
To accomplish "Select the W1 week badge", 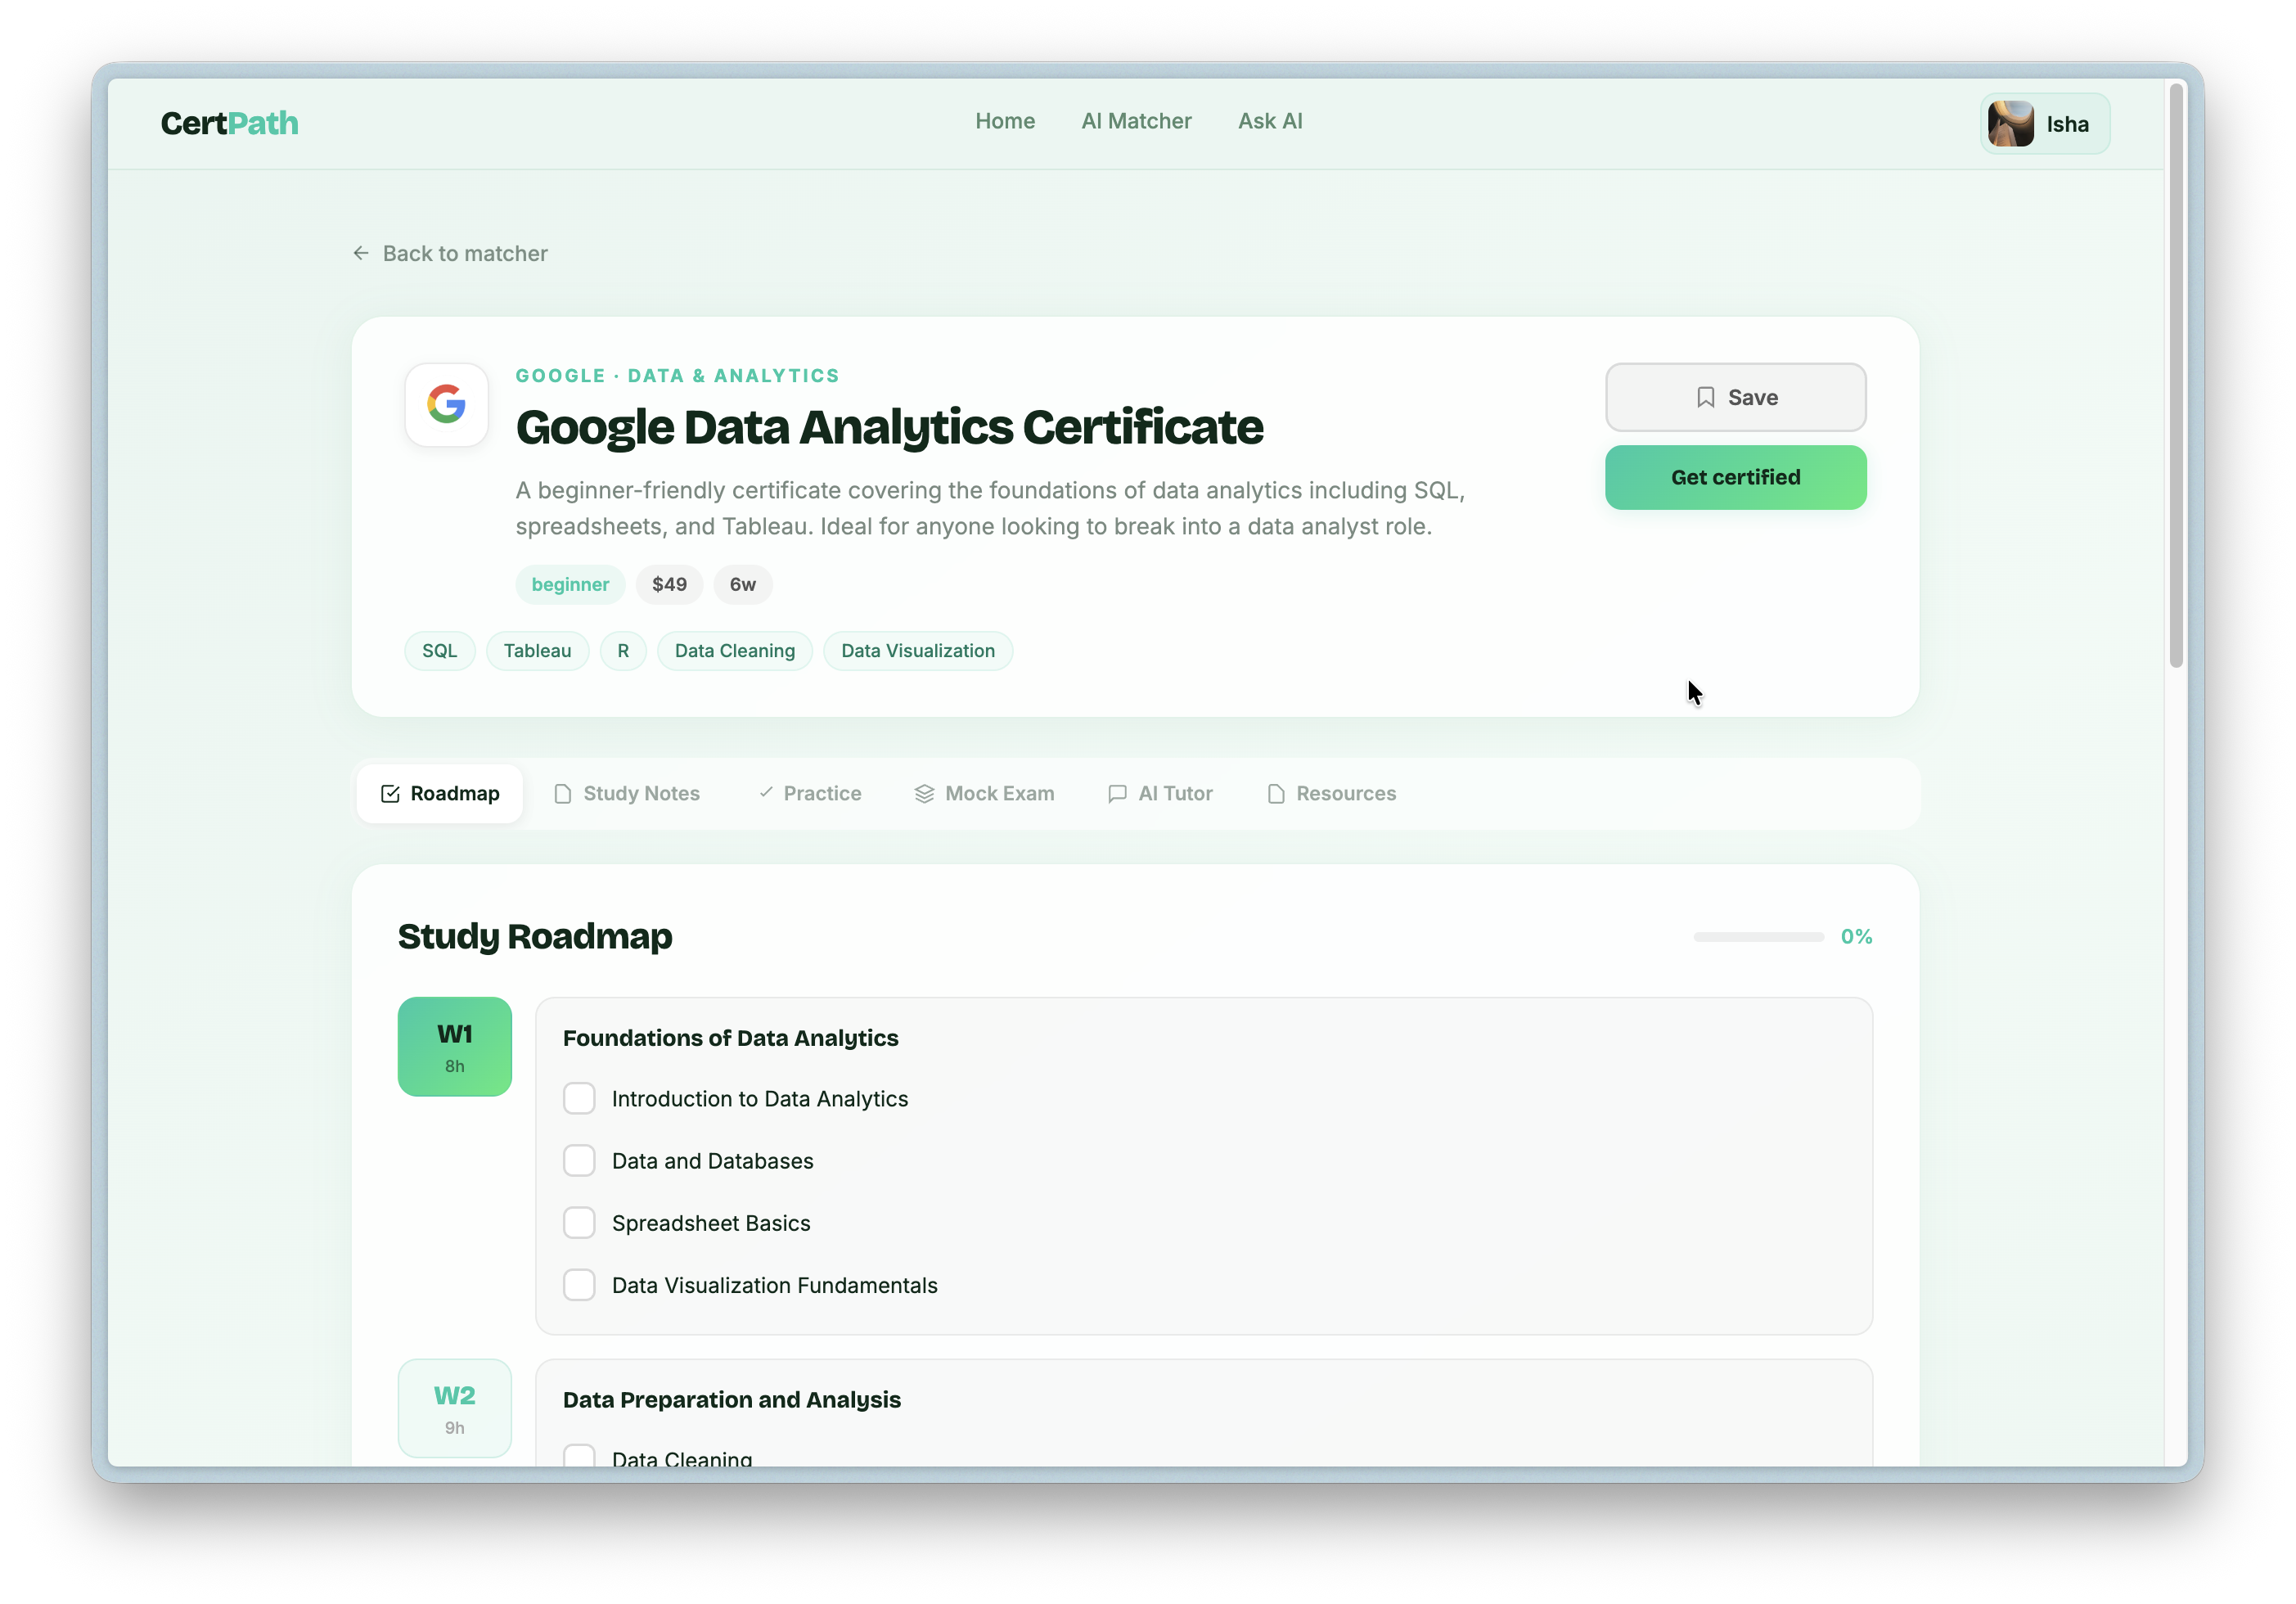I will click(x=455, y=1046).
